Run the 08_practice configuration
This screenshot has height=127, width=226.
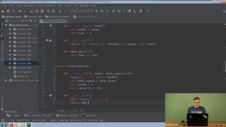(x=97, y=11)
